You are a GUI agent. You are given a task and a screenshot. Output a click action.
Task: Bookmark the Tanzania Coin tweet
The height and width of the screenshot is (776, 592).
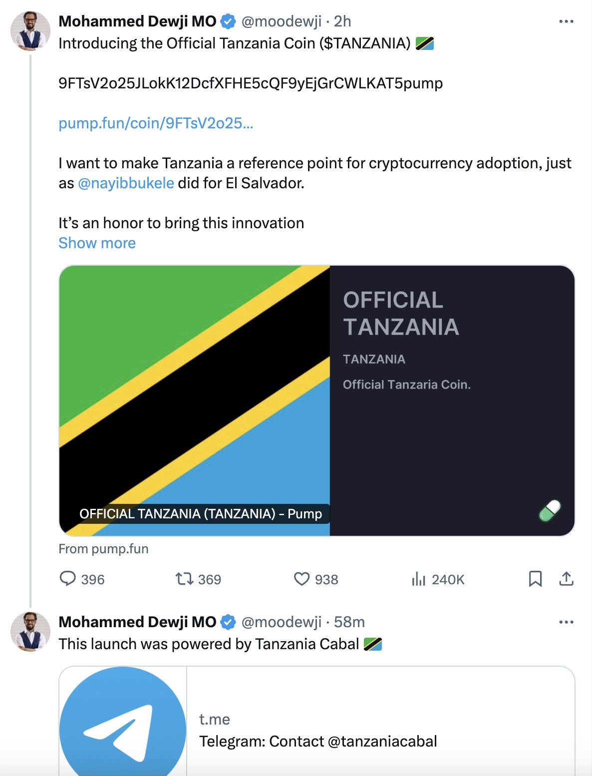coord(535,579)
